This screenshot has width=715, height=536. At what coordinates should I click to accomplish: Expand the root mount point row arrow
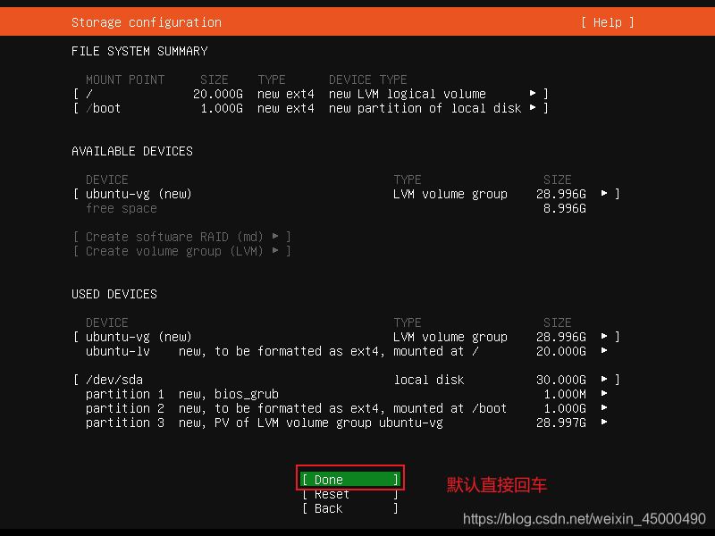tap(532, 94)
